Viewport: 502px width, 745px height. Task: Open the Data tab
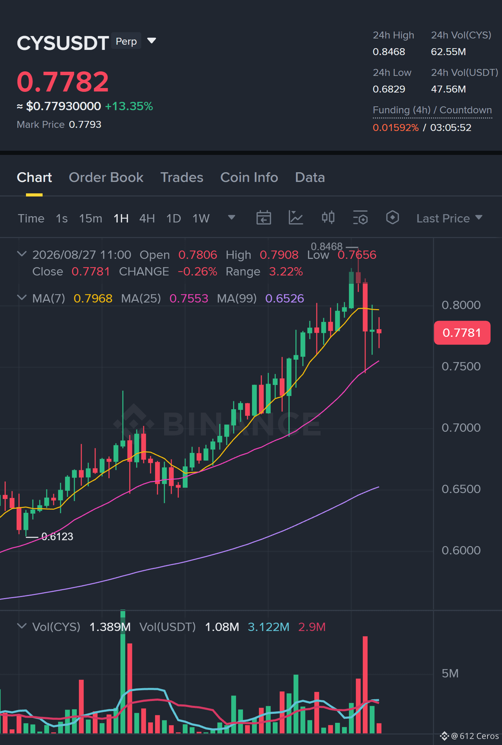[x=310, y=177]
